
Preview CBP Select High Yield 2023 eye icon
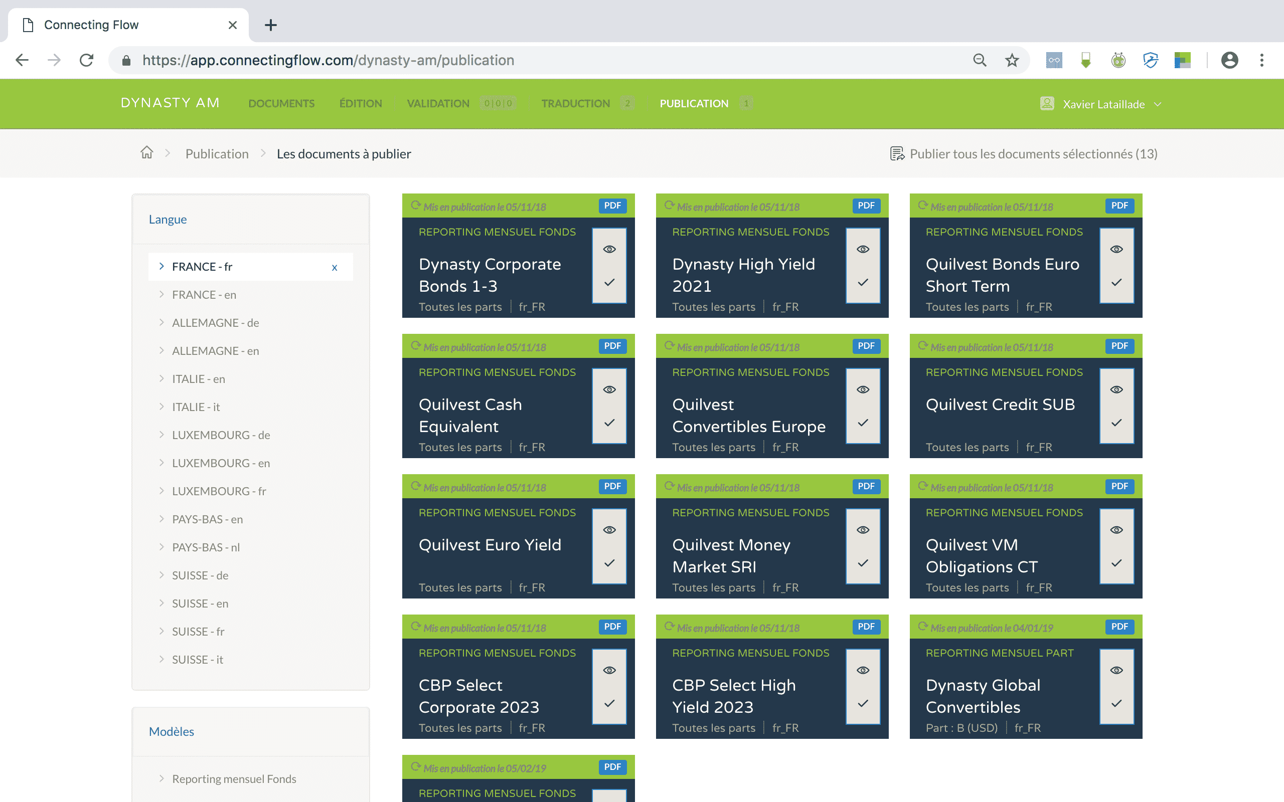pyautogui.click(x=863, y=671)
